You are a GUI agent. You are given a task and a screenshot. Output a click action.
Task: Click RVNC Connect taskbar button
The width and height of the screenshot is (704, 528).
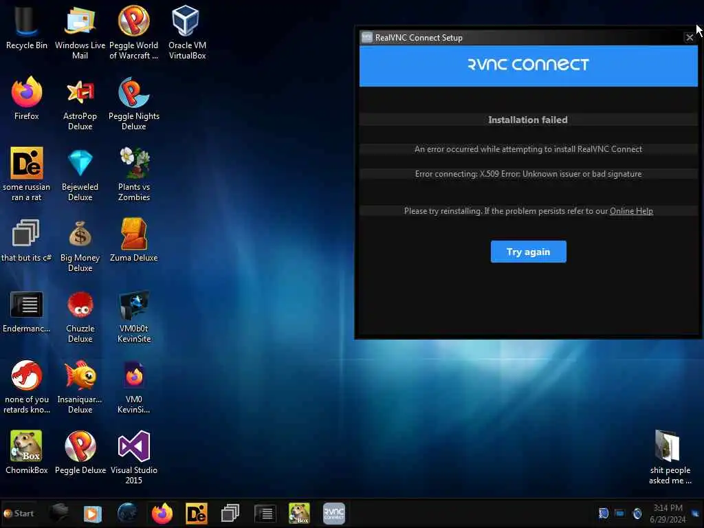[x=334, y=513]
